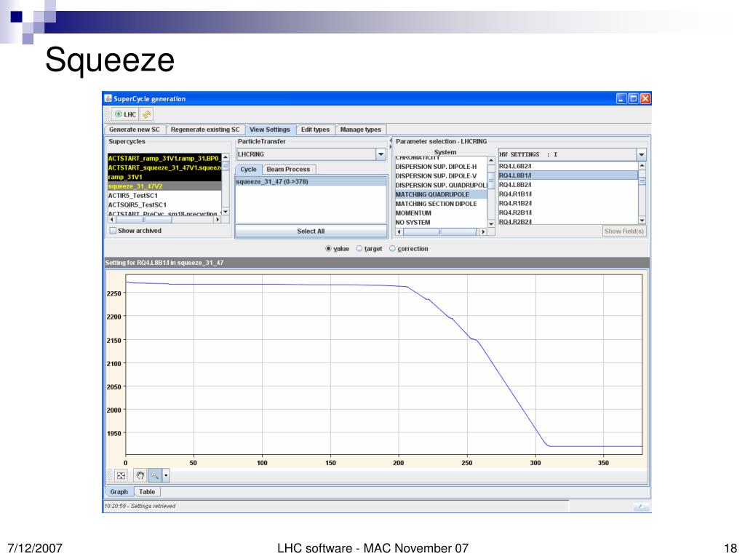Screen dimensions: 745x559
Task: Click right arrow of Supercycles horizontal scrollbar
Action: (x=218, y=220)
